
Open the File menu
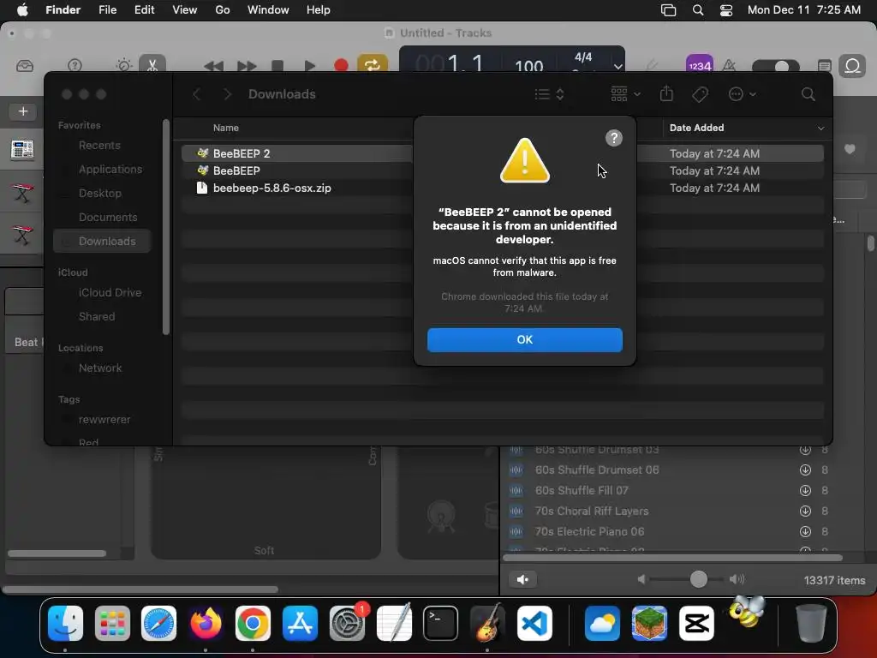(107, 10)
